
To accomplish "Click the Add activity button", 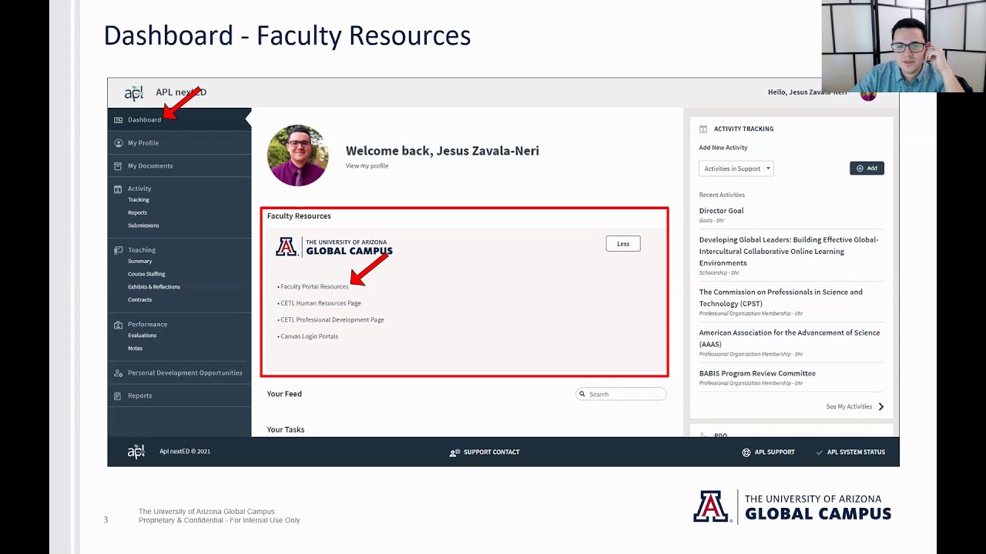I will point(867,169).
